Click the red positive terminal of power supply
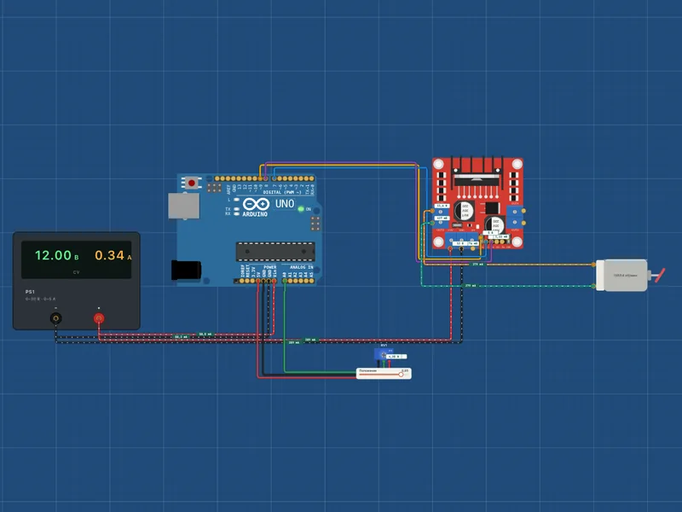Image resolution: width=682 pixels, height=512 pixels. pos(99,318)
